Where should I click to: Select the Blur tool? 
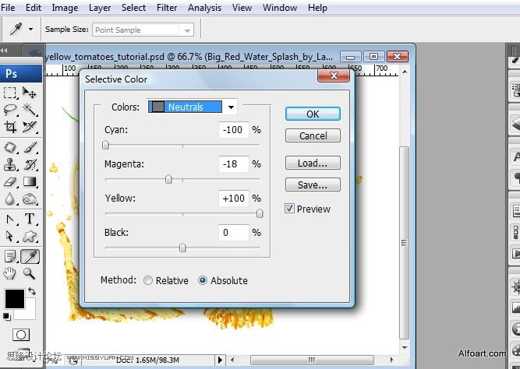pyautogui.click(x=10, y=199)
